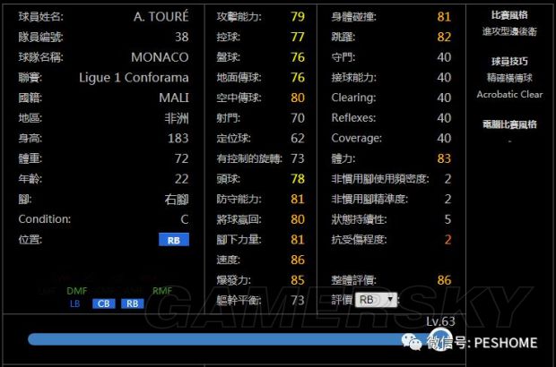Click the 頭球 value 78
The width and height of the screenshot is (556, 367).
pos(298,179)
